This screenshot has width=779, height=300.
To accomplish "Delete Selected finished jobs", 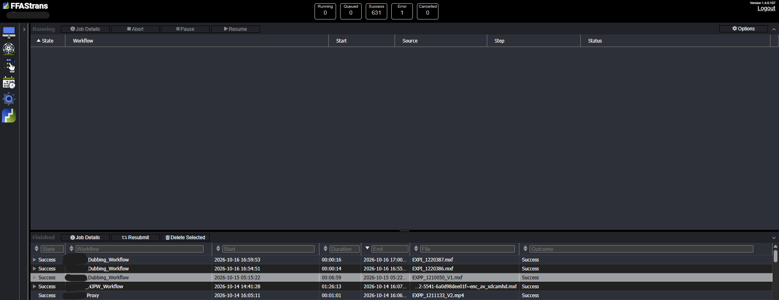I will [x=185, y=238].
